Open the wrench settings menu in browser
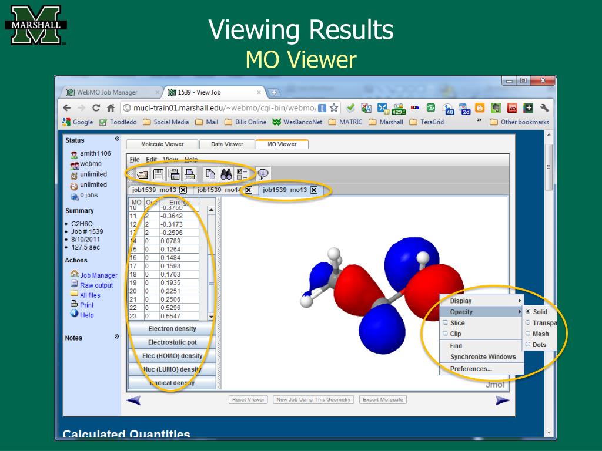This screenshot has width=602, height=451. coord(544,108)
